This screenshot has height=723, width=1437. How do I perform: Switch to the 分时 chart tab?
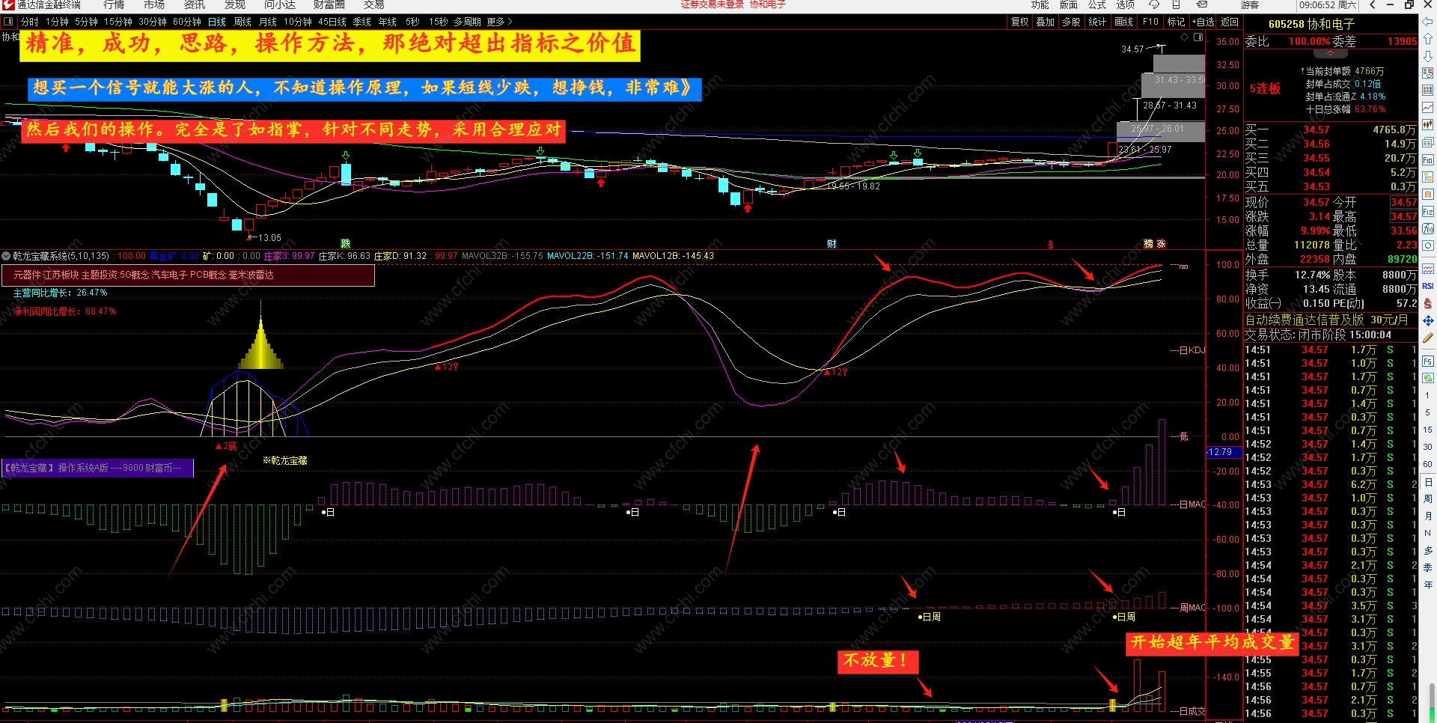[30, 22]
